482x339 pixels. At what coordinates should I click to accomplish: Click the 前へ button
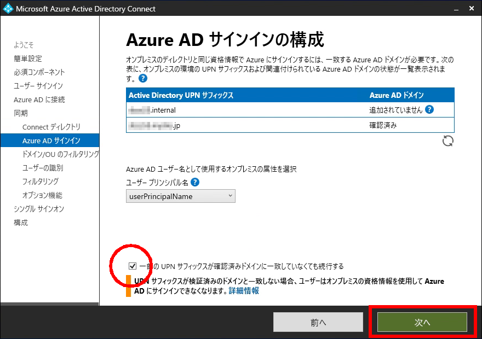point(318,322)
